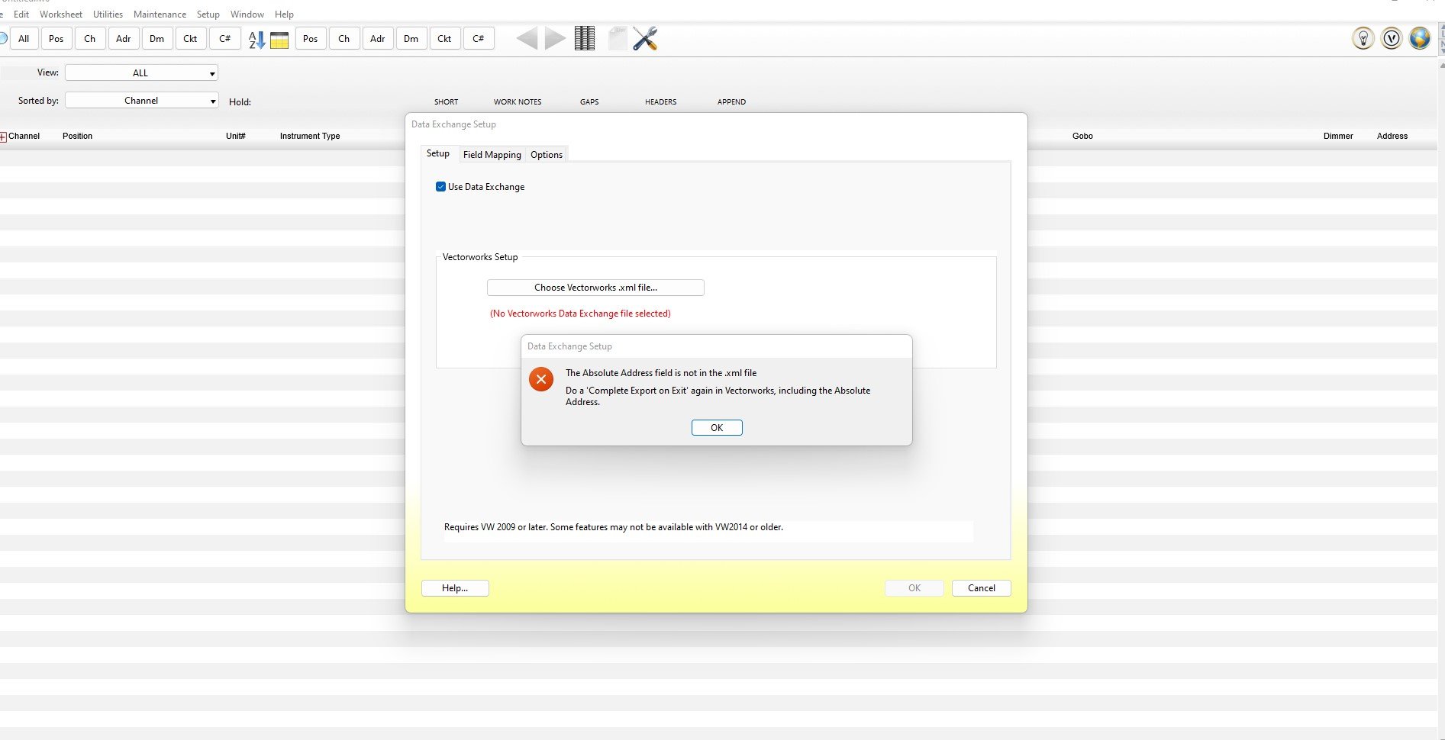The image size is (1445, 740).
Task: Open the wrench and screwdriver tools icon
Action: point(645,38)
